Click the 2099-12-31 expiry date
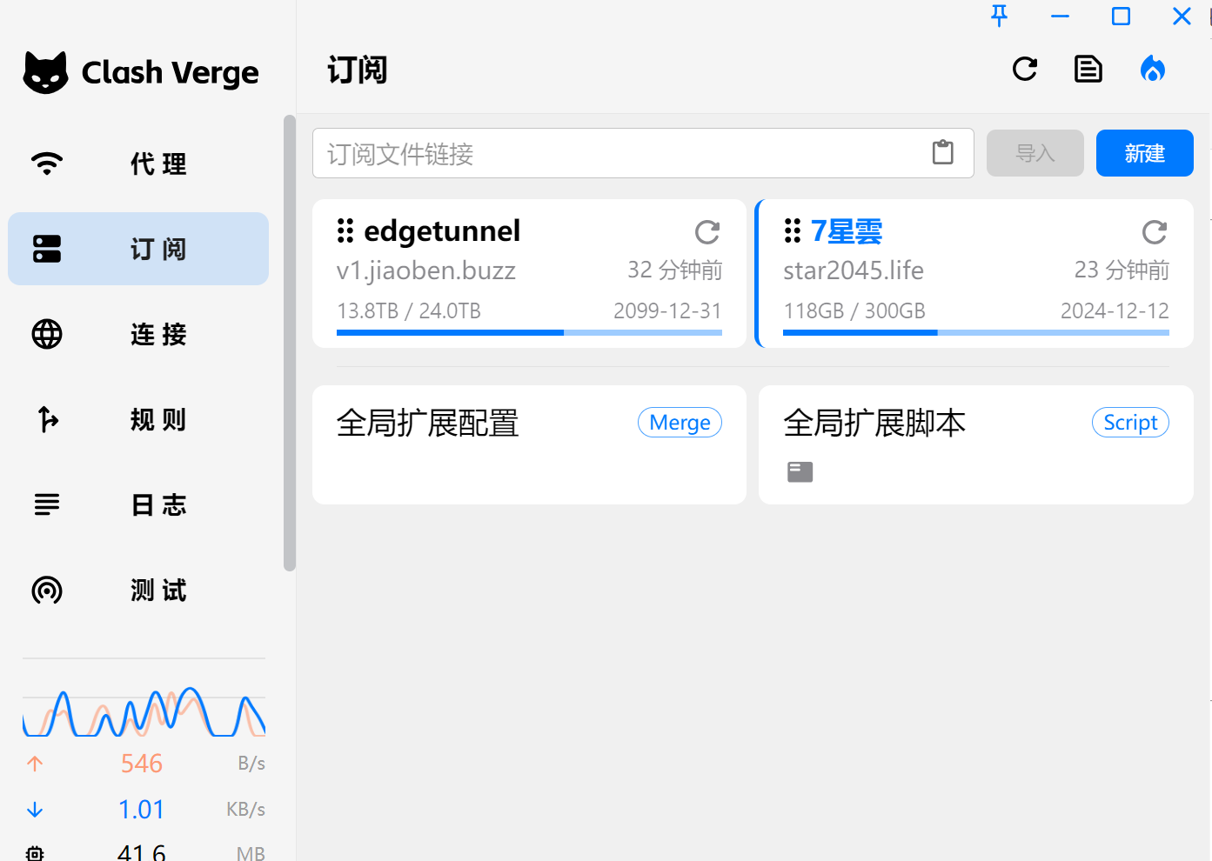Image resolution: width=1212 pixels, height=861 pixels. click(x=667, y=310)
